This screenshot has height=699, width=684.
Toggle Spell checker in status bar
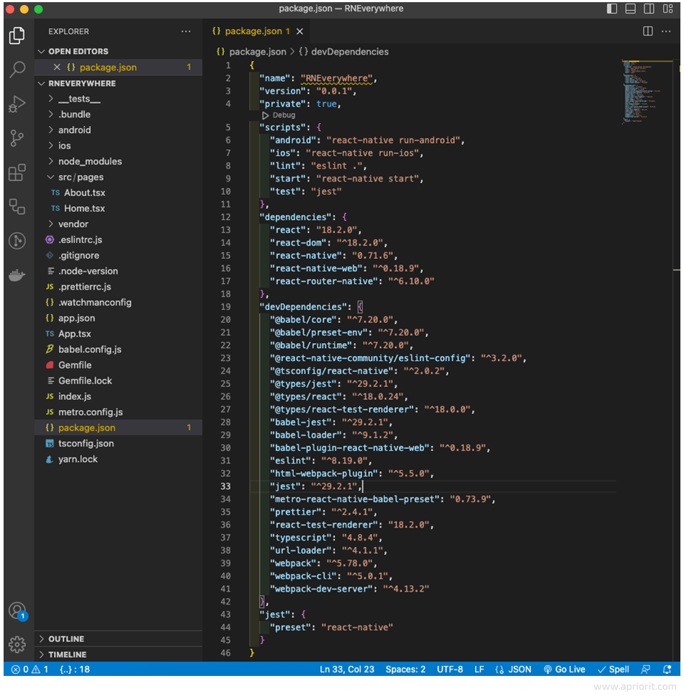(x=613, y=669)
